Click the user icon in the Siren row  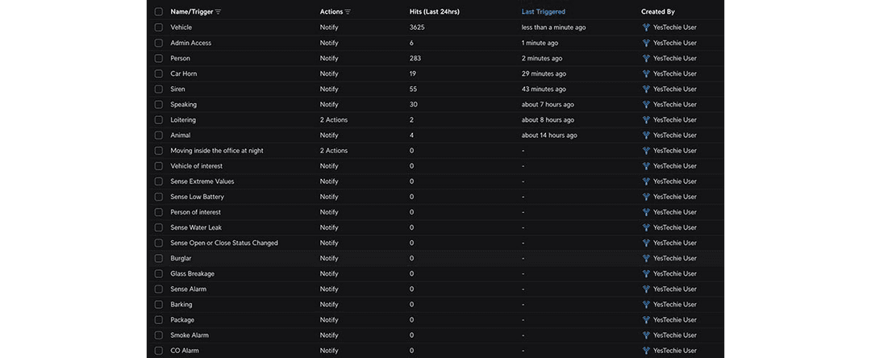point(646,89)
